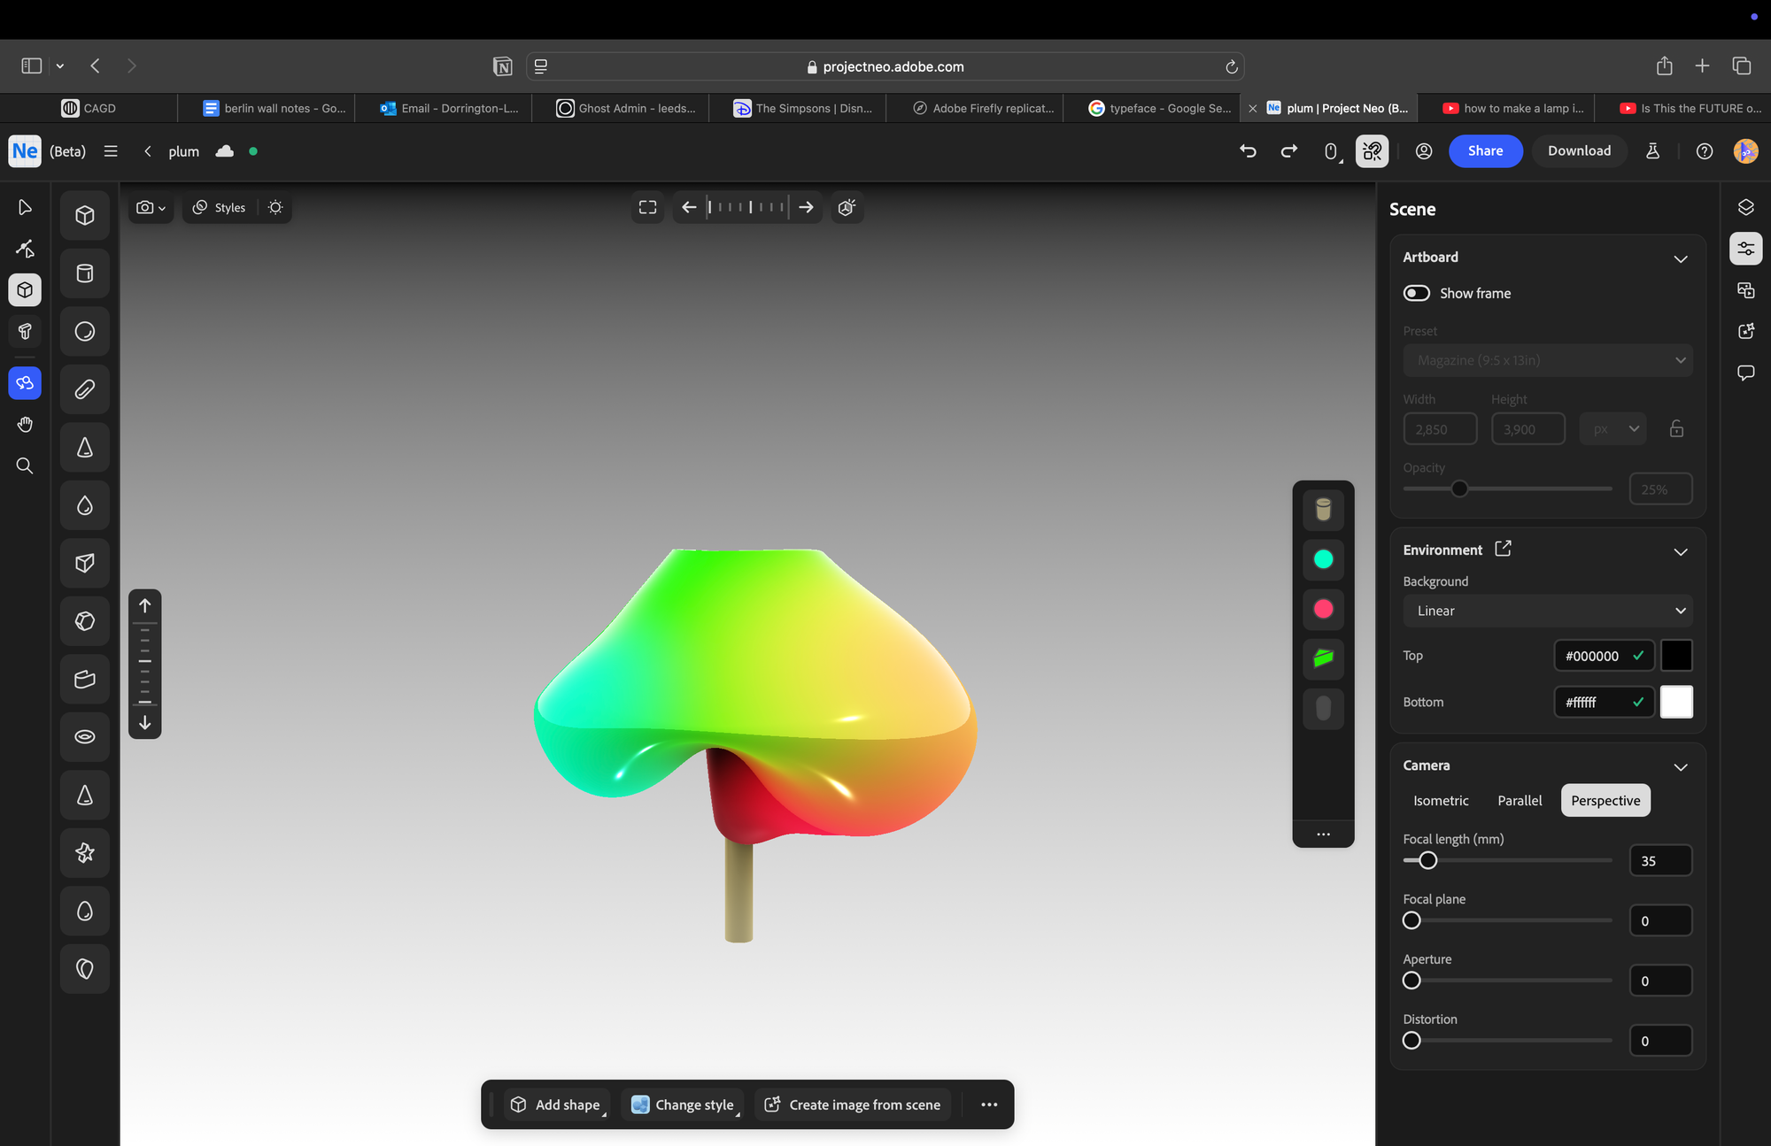This screenshot has width=1771, height=1146.
Task: Select Perspective camera mode
Action: (x=1605, y=800)
